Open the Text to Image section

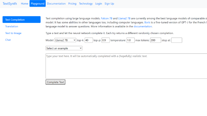13,33
